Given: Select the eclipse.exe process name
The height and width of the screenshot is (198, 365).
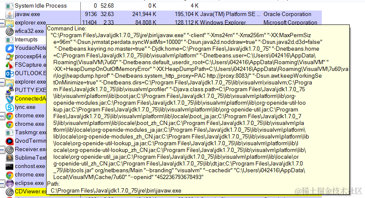Looking at the screenshot, I should (29, 183).
